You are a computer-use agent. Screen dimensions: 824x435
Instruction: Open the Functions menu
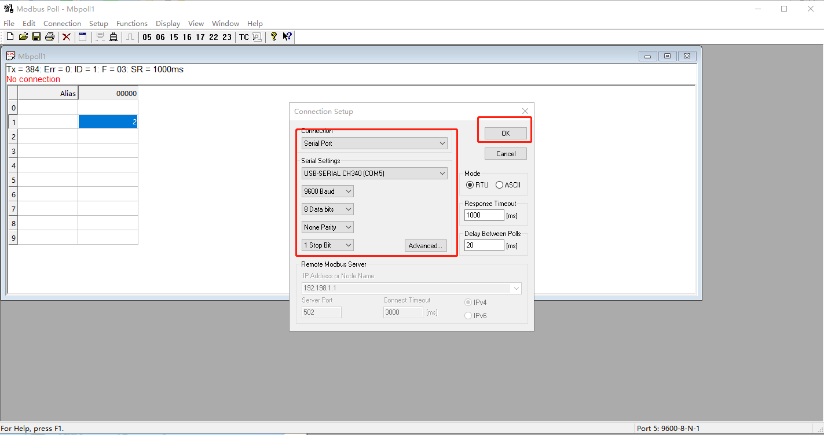coord(131,24)
